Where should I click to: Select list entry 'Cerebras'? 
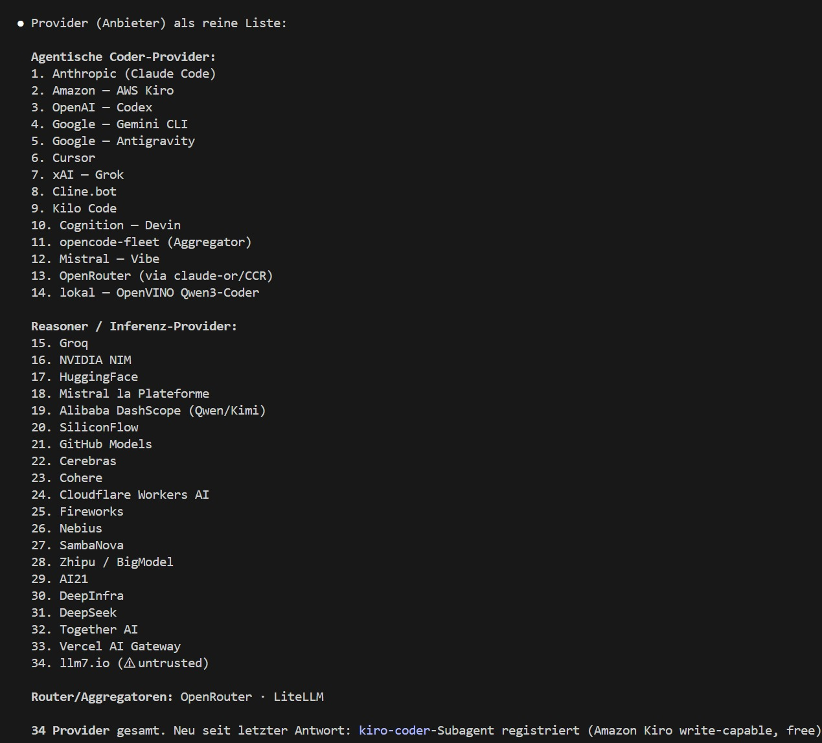pos(88,461)
